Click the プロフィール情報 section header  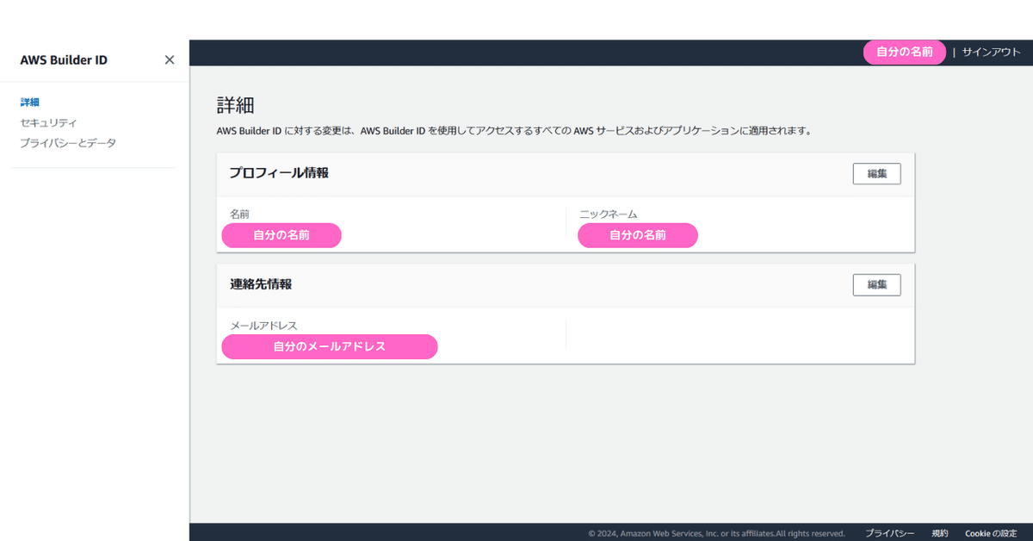pyautogui.click(x=279, y=173)
